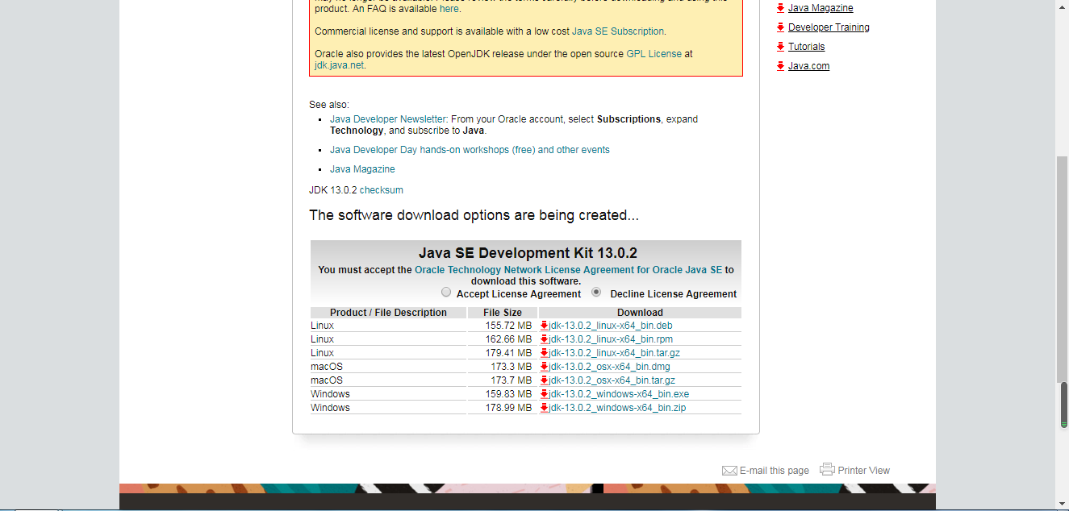The image size is (1069, 511).
Task: Click the Product / File Description column header
Action: coord(388,313)
